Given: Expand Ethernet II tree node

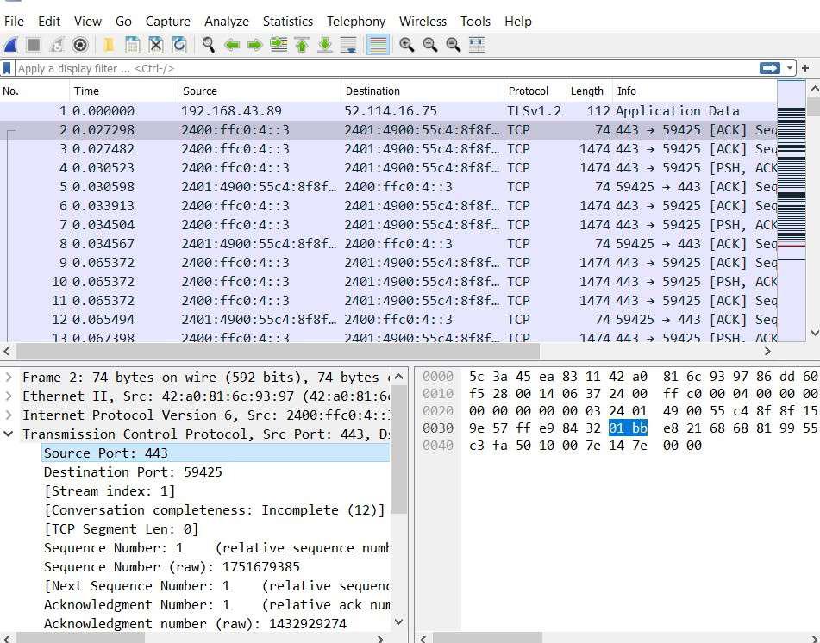Looking at the screenshot, I should [x=9, y=396].
